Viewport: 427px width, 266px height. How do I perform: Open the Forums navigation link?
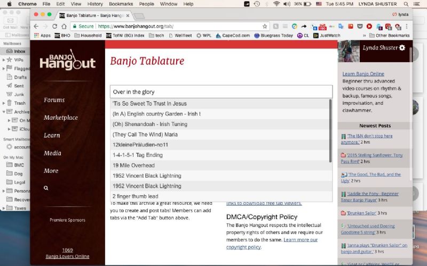tap(54, 100)
